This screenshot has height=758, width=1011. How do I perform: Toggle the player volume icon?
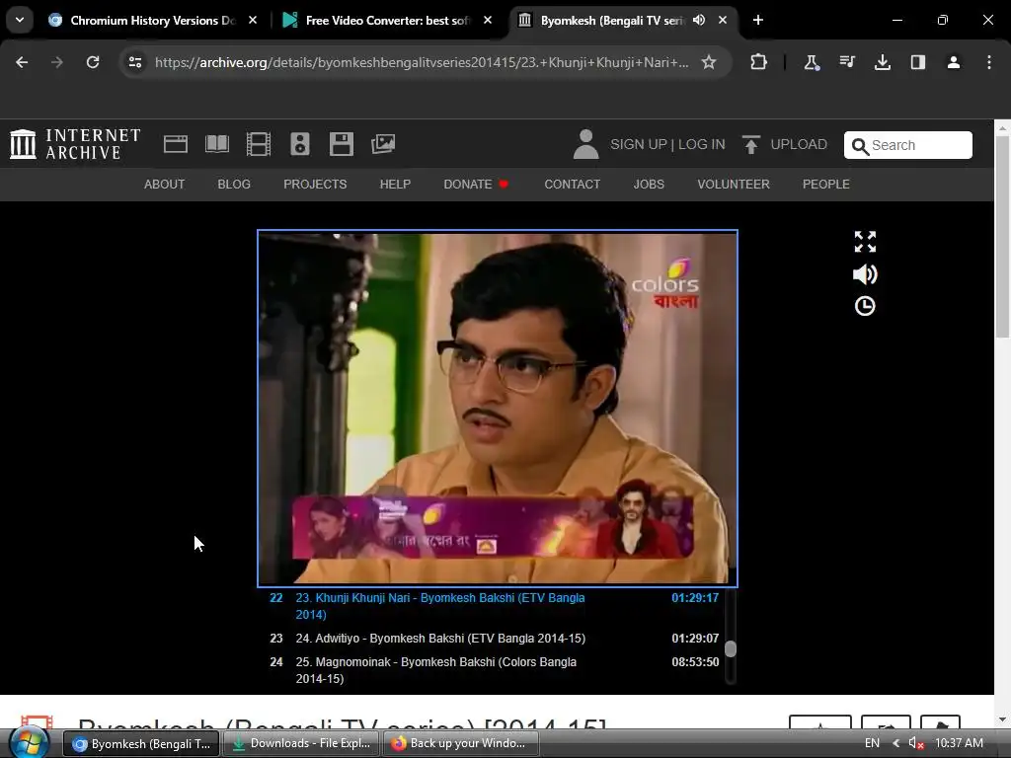(865, 274)
